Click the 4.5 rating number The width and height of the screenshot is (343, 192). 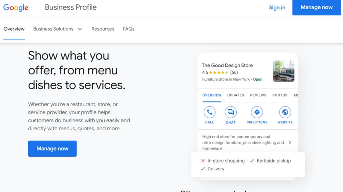(205, 72)
